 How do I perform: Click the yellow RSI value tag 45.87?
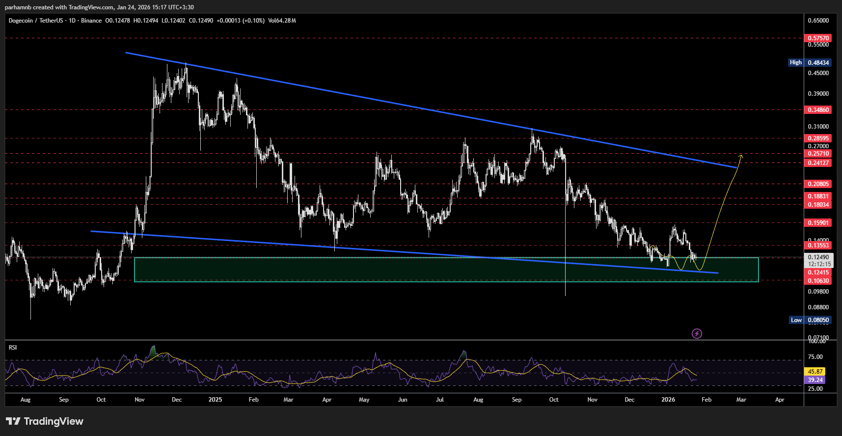[x=815, y=372]
